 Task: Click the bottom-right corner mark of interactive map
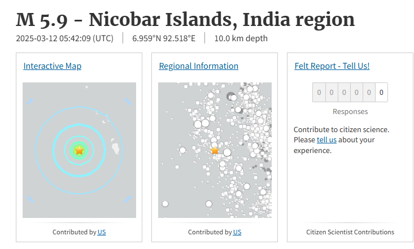(x=128, y=199)
